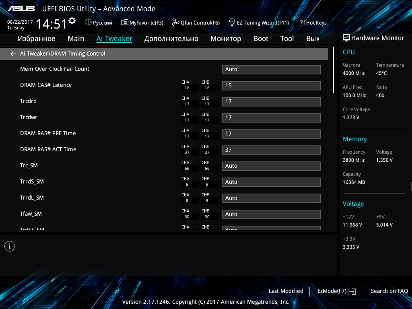Select the DRAM CAS# Latency label

pyautogui.click(x=46, y=85)
